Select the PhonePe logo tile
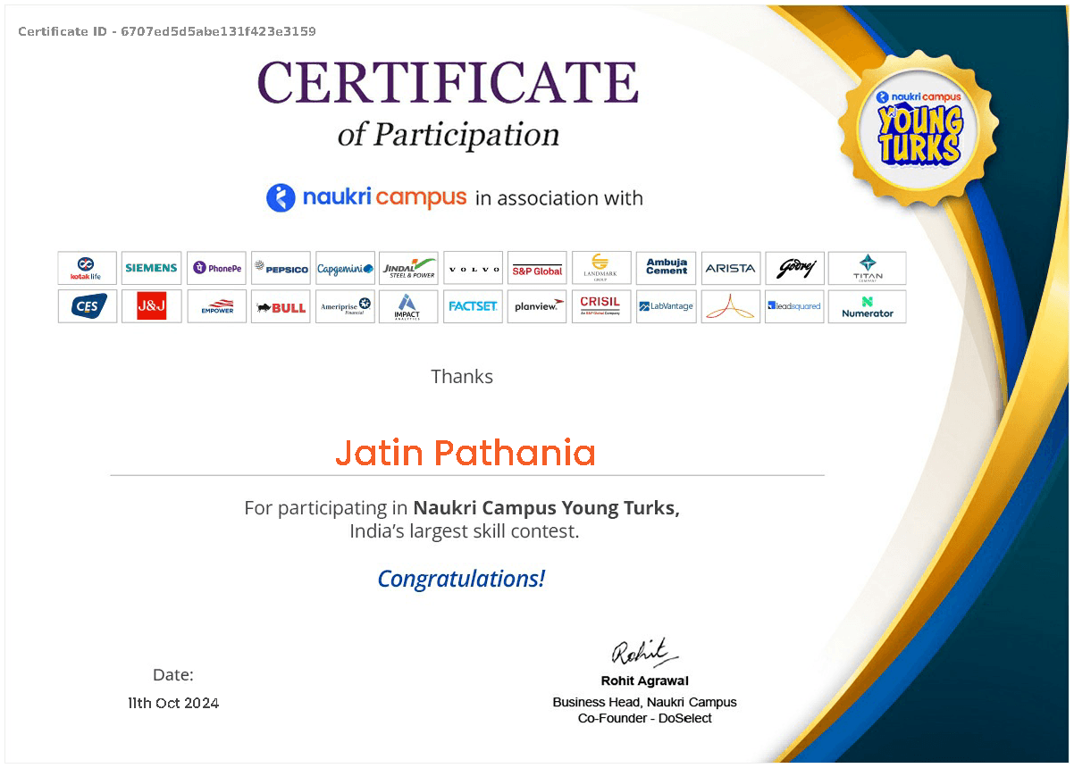The width and height of the screenshot is (1074, 768). tap(216, 268)
